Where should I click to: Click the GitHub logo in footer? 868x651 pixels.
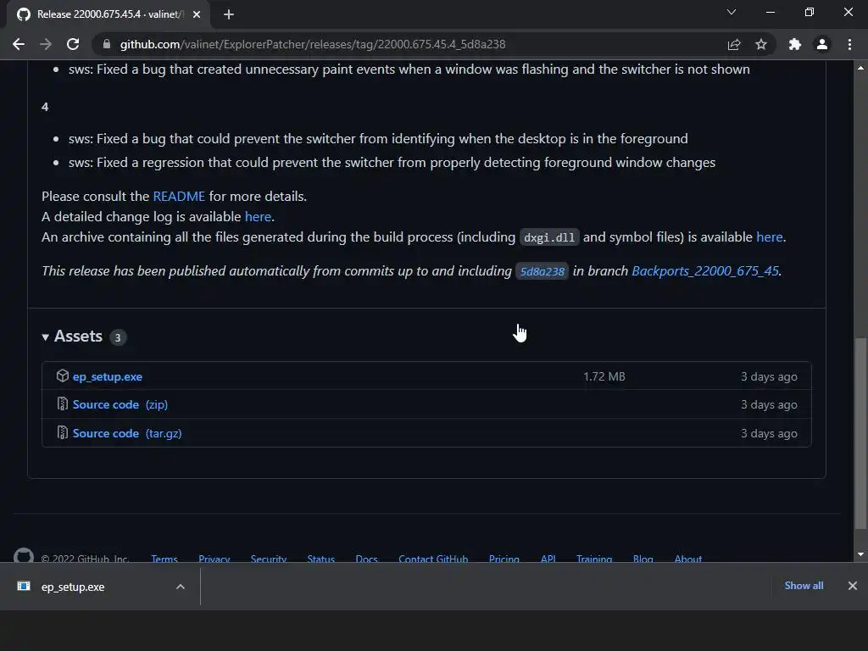24,555
